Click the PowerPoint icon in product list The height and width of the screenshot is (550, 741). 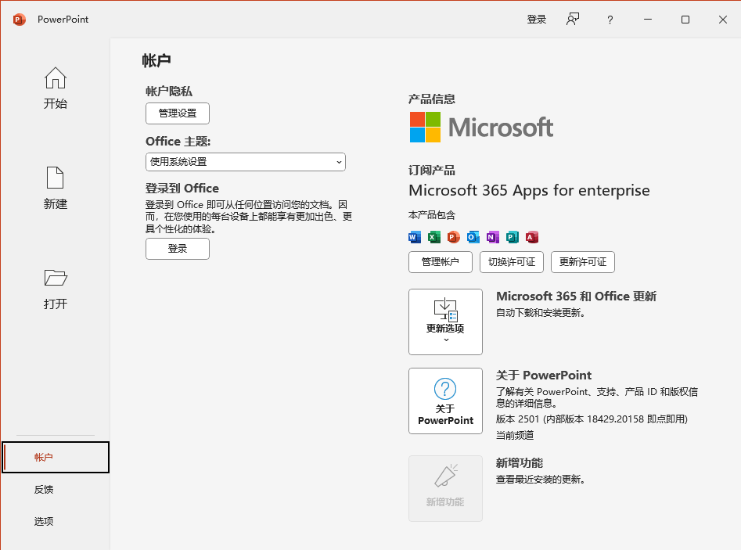point(454,237)
